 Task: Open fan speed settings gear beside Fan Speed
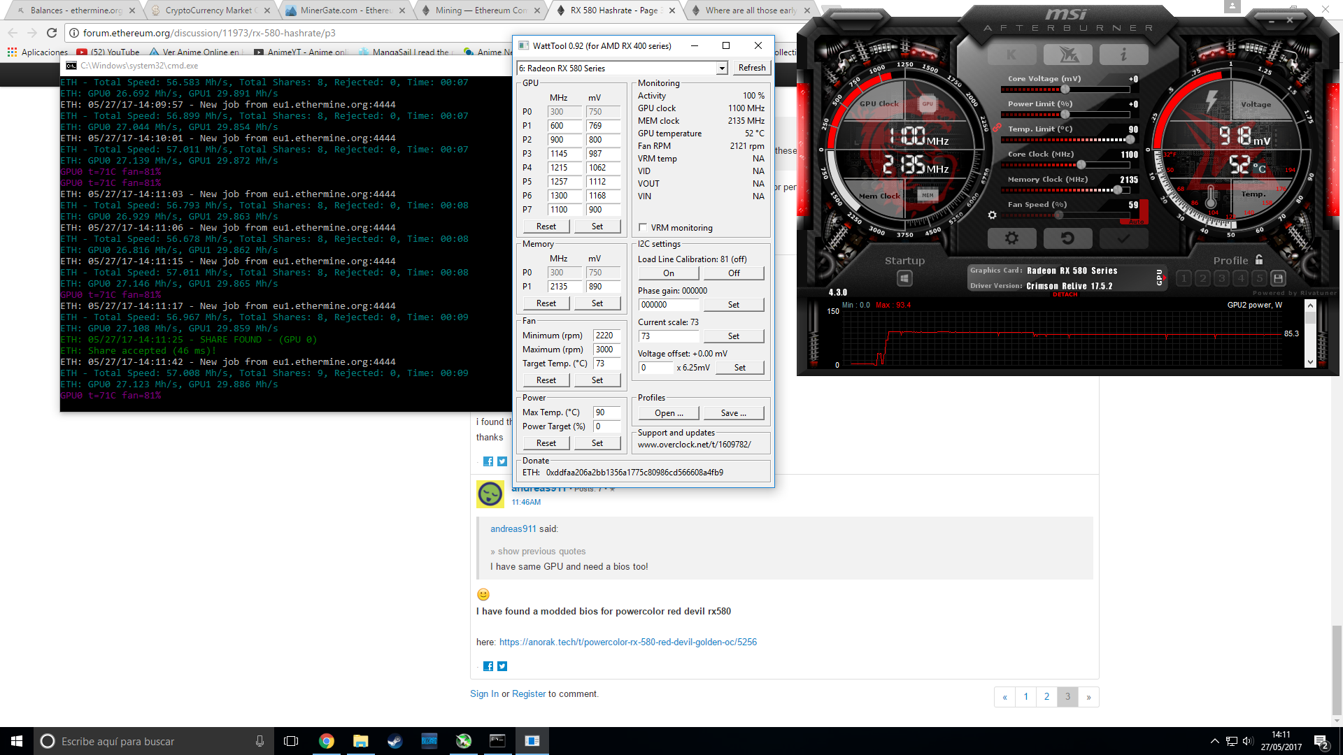click(x=992, y=215)
